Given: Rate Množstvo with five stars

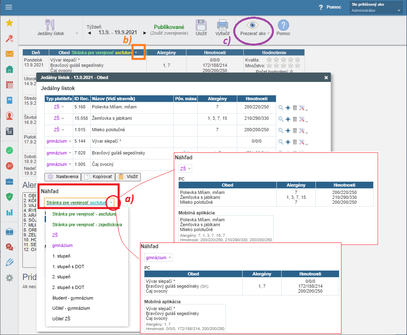Looking at the screenshot, I should pyautogui.click(x=298, y=66).
